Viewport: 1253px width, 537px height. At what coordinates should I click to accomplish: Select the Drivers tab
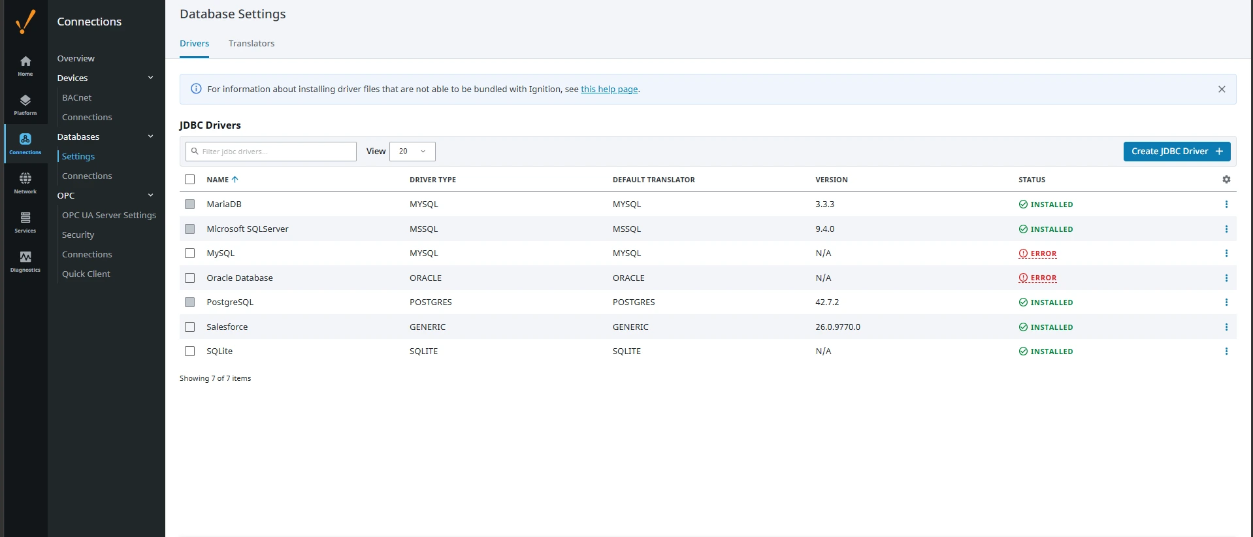195,44
